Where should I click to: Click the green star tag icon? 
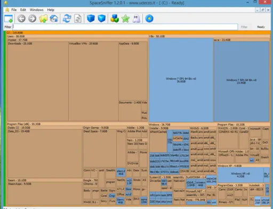point(125,19)
